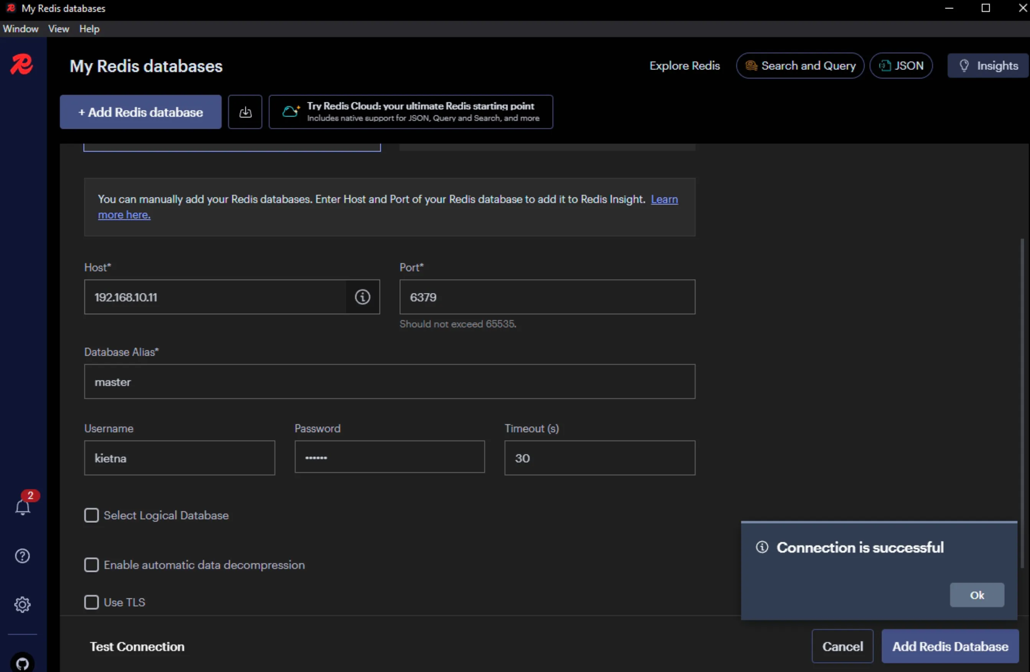Screen dimensions: 1030x672
Task: Check the Use TLS option
Action: tap(91, 602)
